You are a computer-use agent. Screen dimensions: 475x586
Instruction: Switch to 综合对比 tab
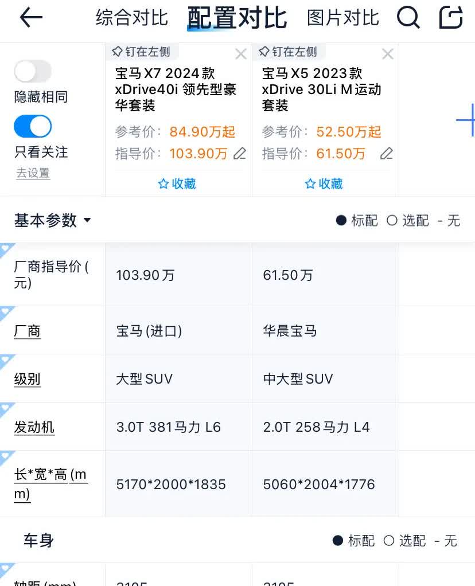(x=131, y=18)
